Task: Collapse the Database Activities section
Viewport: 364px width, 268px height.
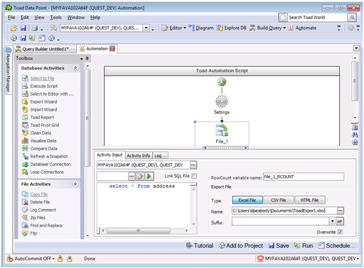Action: pyautogui.click(x=75, y=68)
